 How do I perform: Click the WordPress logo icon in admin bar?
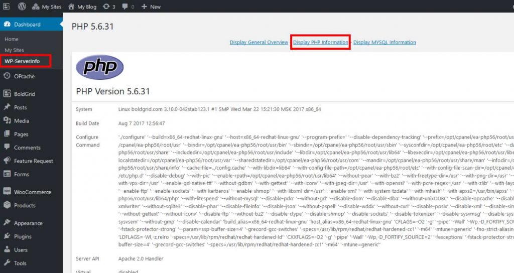pos(22,6)
